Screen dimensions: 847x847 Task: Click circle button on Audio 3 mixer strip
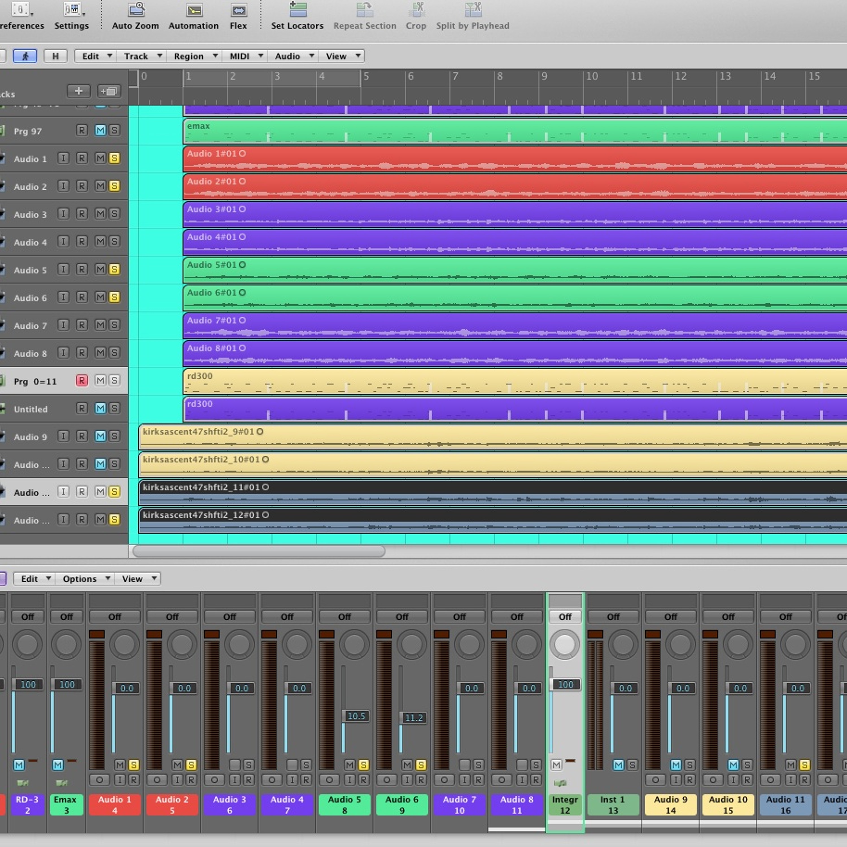(x=214, y=780)
